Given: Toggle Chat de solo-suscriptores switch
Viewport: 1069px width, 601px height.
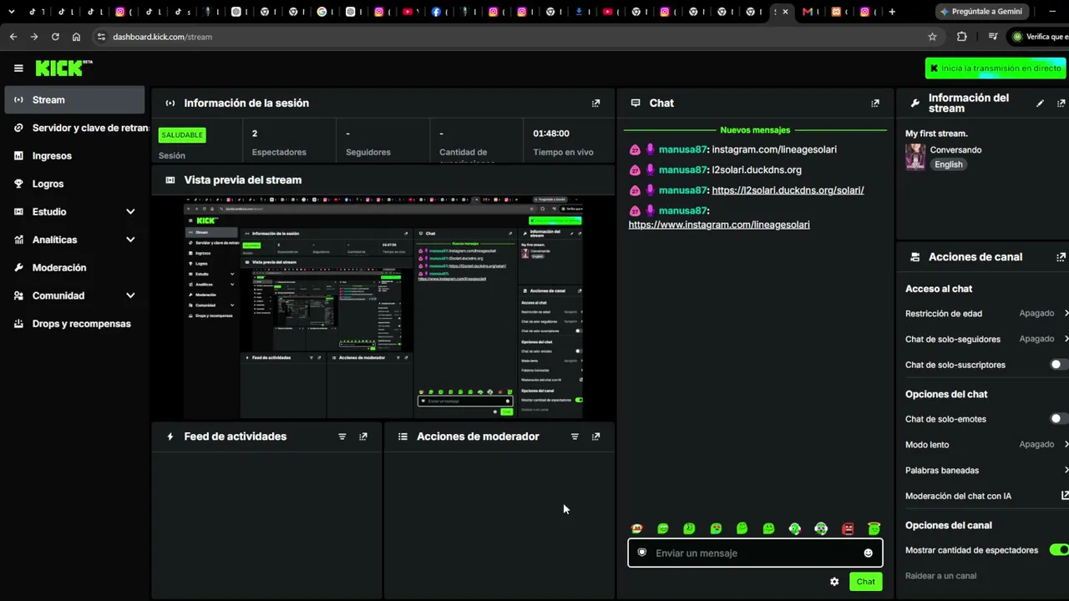Looking at the screenshot, I should pos(1059,365).
